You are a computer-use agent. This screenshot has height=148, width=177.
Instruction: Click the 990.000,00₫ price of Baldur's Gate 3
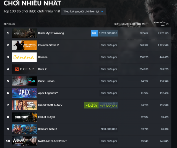(109, 129)
